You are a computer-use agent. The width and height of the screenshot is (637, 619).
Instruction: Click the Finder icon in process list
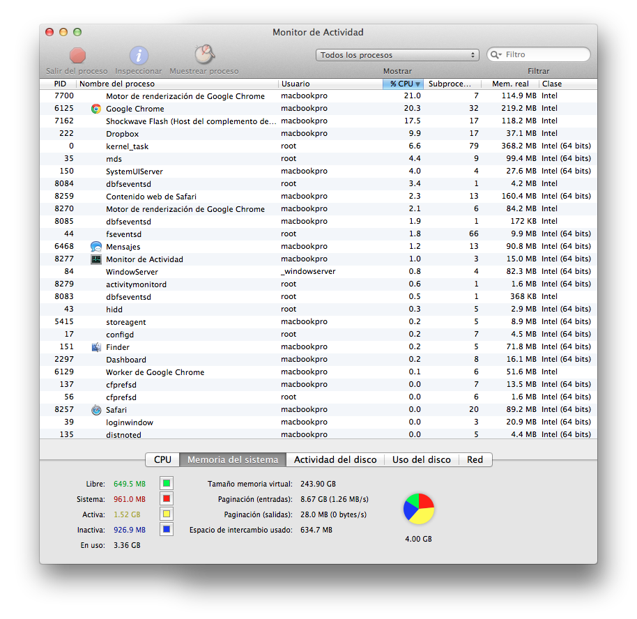(96, 347)
